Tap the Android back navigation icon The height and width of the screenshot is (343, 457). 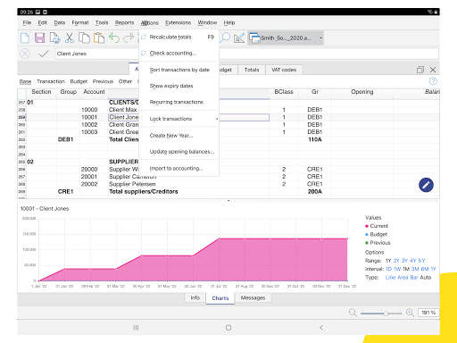point(321,328)
